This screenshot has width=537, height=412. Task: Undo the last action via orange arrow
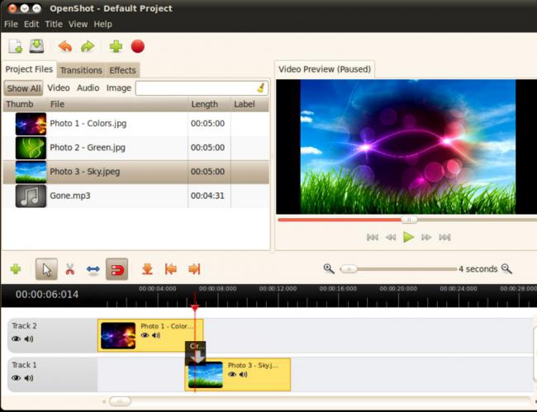tap(65, 46)
